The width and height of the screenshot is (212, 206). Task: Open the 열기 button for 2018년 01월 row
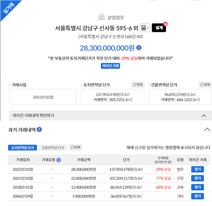point(197,187)
